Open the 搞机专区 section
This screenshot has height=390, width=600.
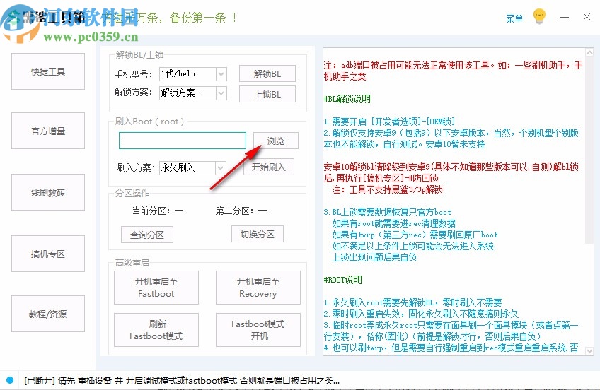48,254
